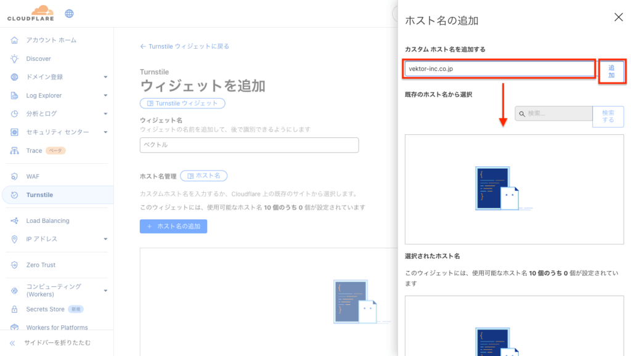Click the Log Explorer document icon
Image resolution: width=631 pixels, height=356 pixels.
[x=15, y=95]
